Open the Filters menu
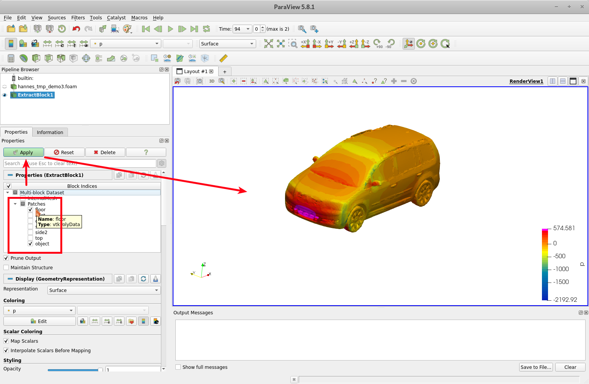 tap(78, 17)
